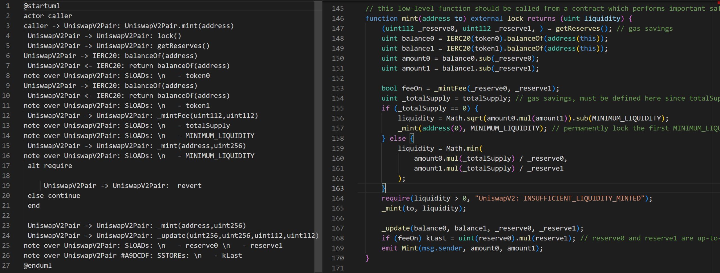Click the '_update' call on line 167
Viewport: 720px width, 273px height.
pyautogui.click(x=395, y=228)
